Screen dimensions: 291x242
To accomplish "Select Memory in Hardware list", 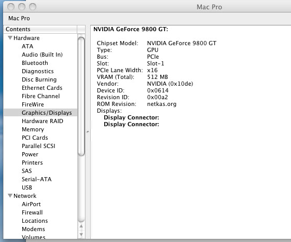I will tap(33, 129).
